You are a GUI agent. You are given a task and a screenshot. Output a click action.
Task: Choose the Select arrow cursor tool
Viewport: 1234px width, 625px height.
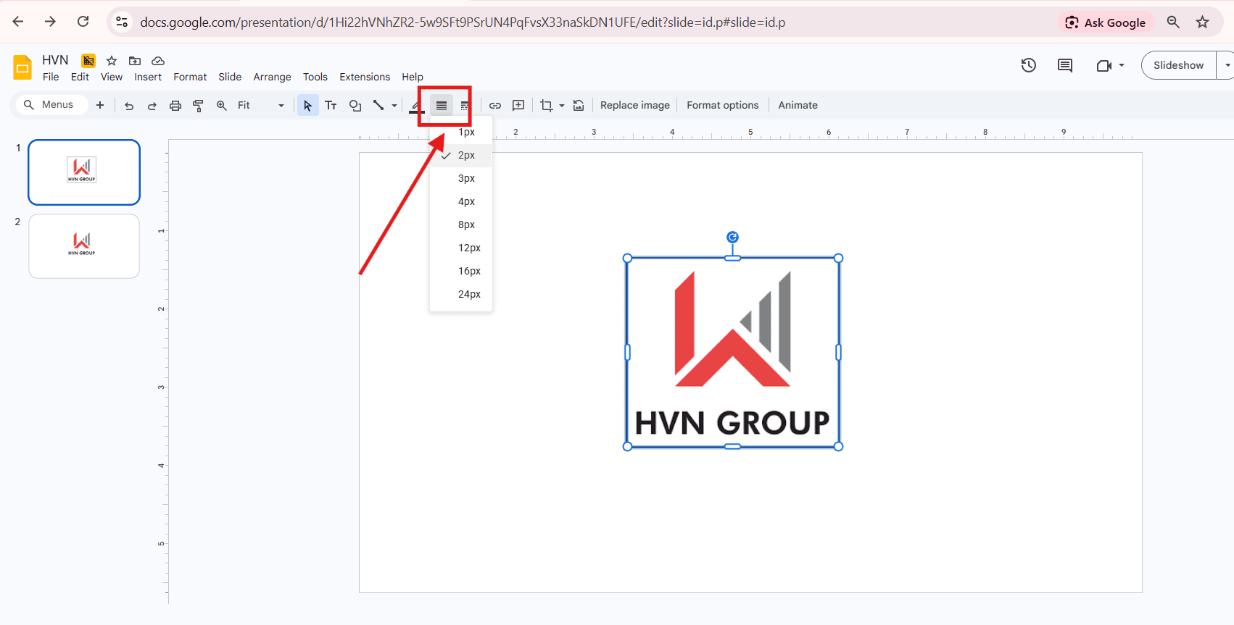coord(308,106)
